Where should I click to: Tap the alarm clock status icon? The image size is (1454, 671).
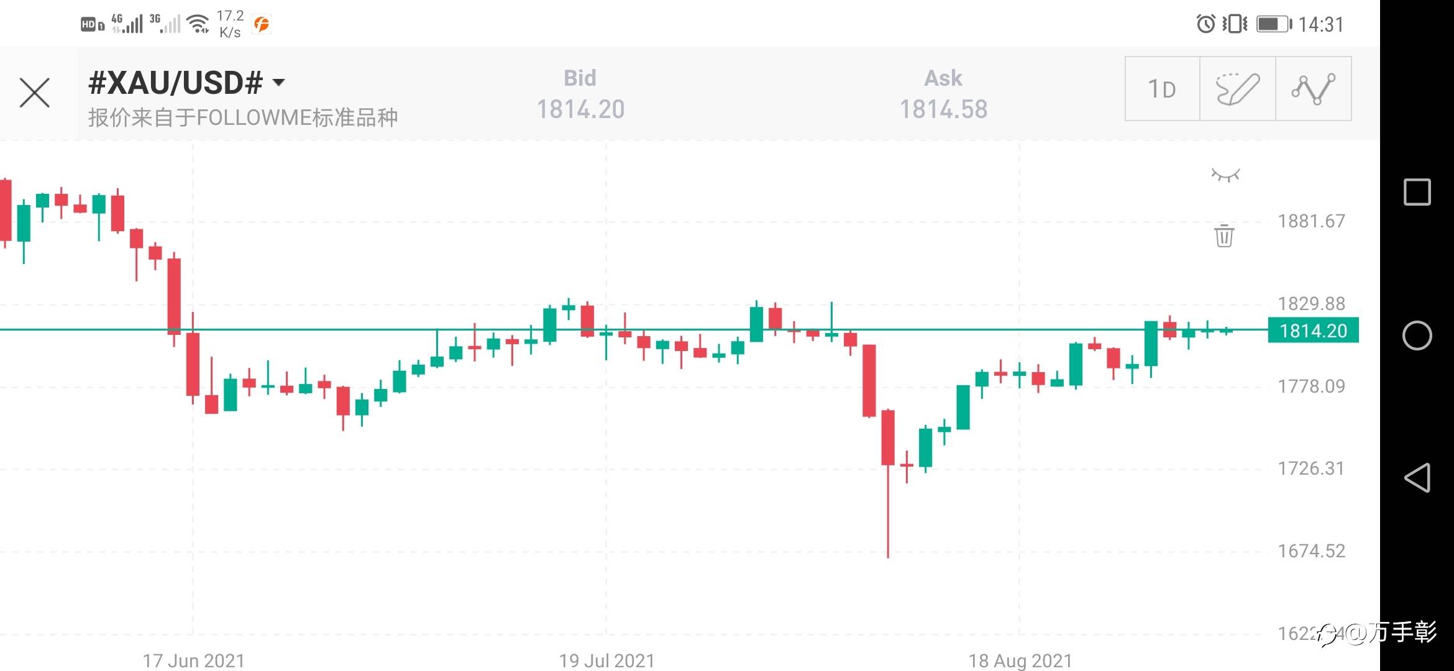[1205, 24]
